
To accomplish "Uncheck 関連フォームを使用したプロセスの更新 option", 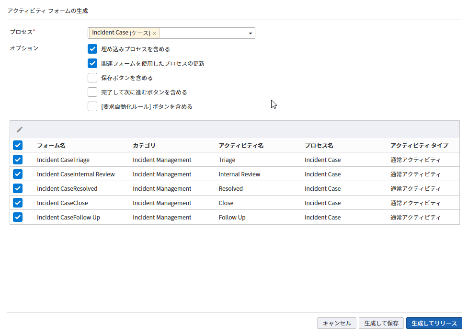I will pyautogui.click(x=92, y=63).
